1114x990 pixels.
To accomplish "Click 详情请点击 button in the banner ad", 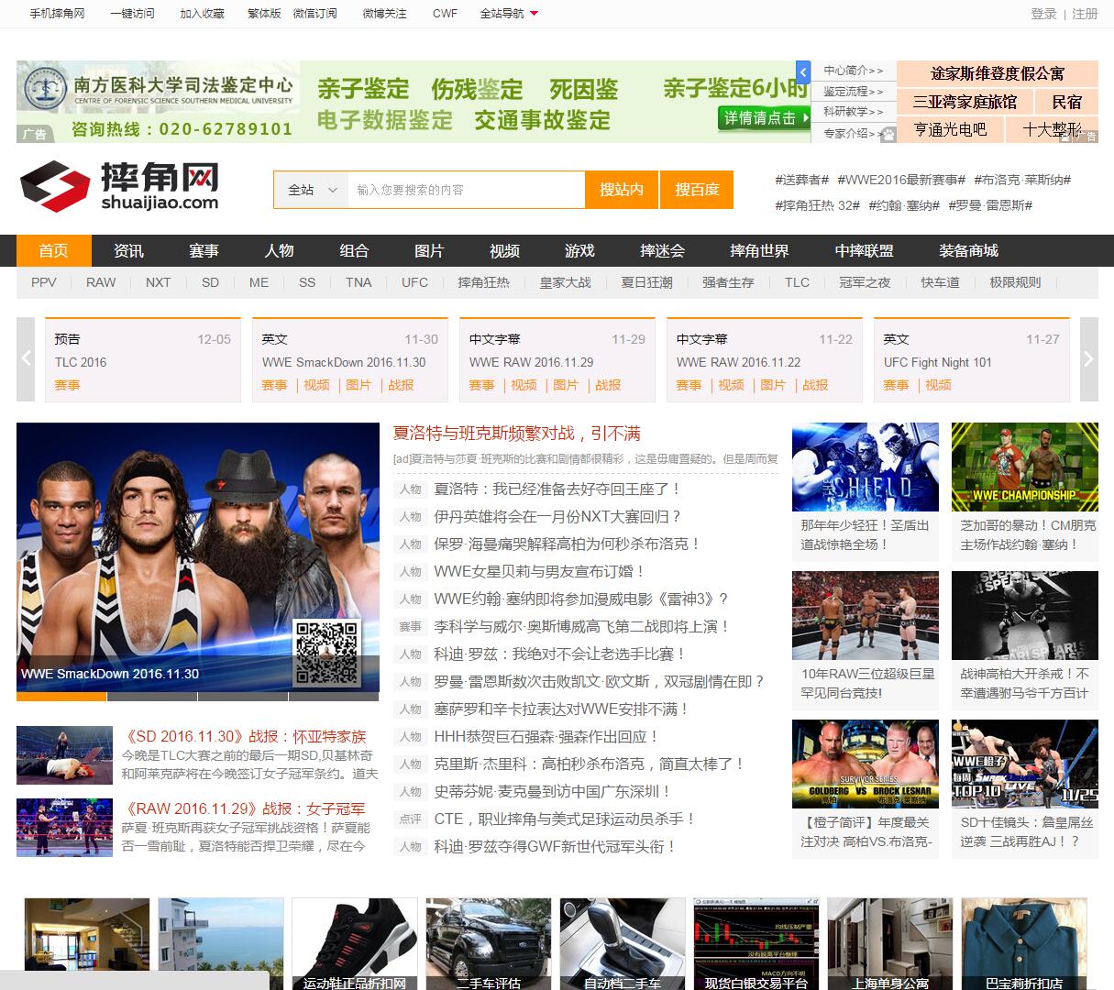I will pyautogui.click(x=765, y=118).
